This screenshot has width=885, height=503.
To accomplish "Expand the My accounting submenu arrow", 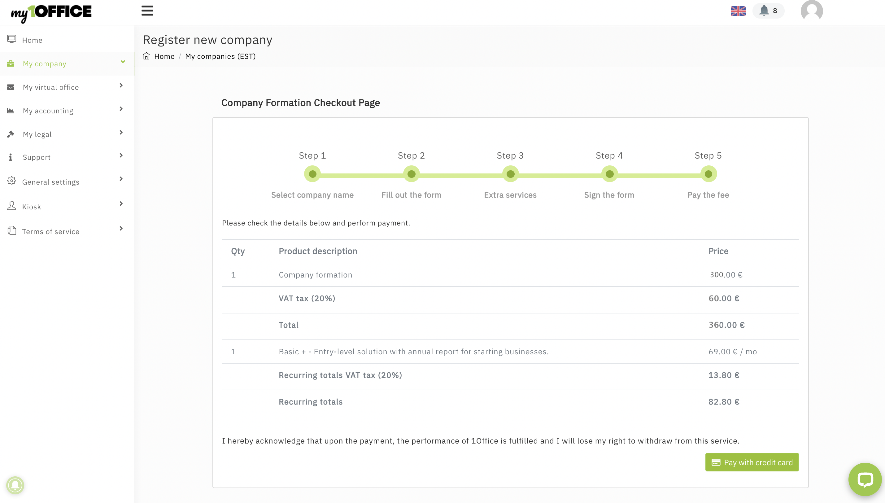I will coord(121,109).
